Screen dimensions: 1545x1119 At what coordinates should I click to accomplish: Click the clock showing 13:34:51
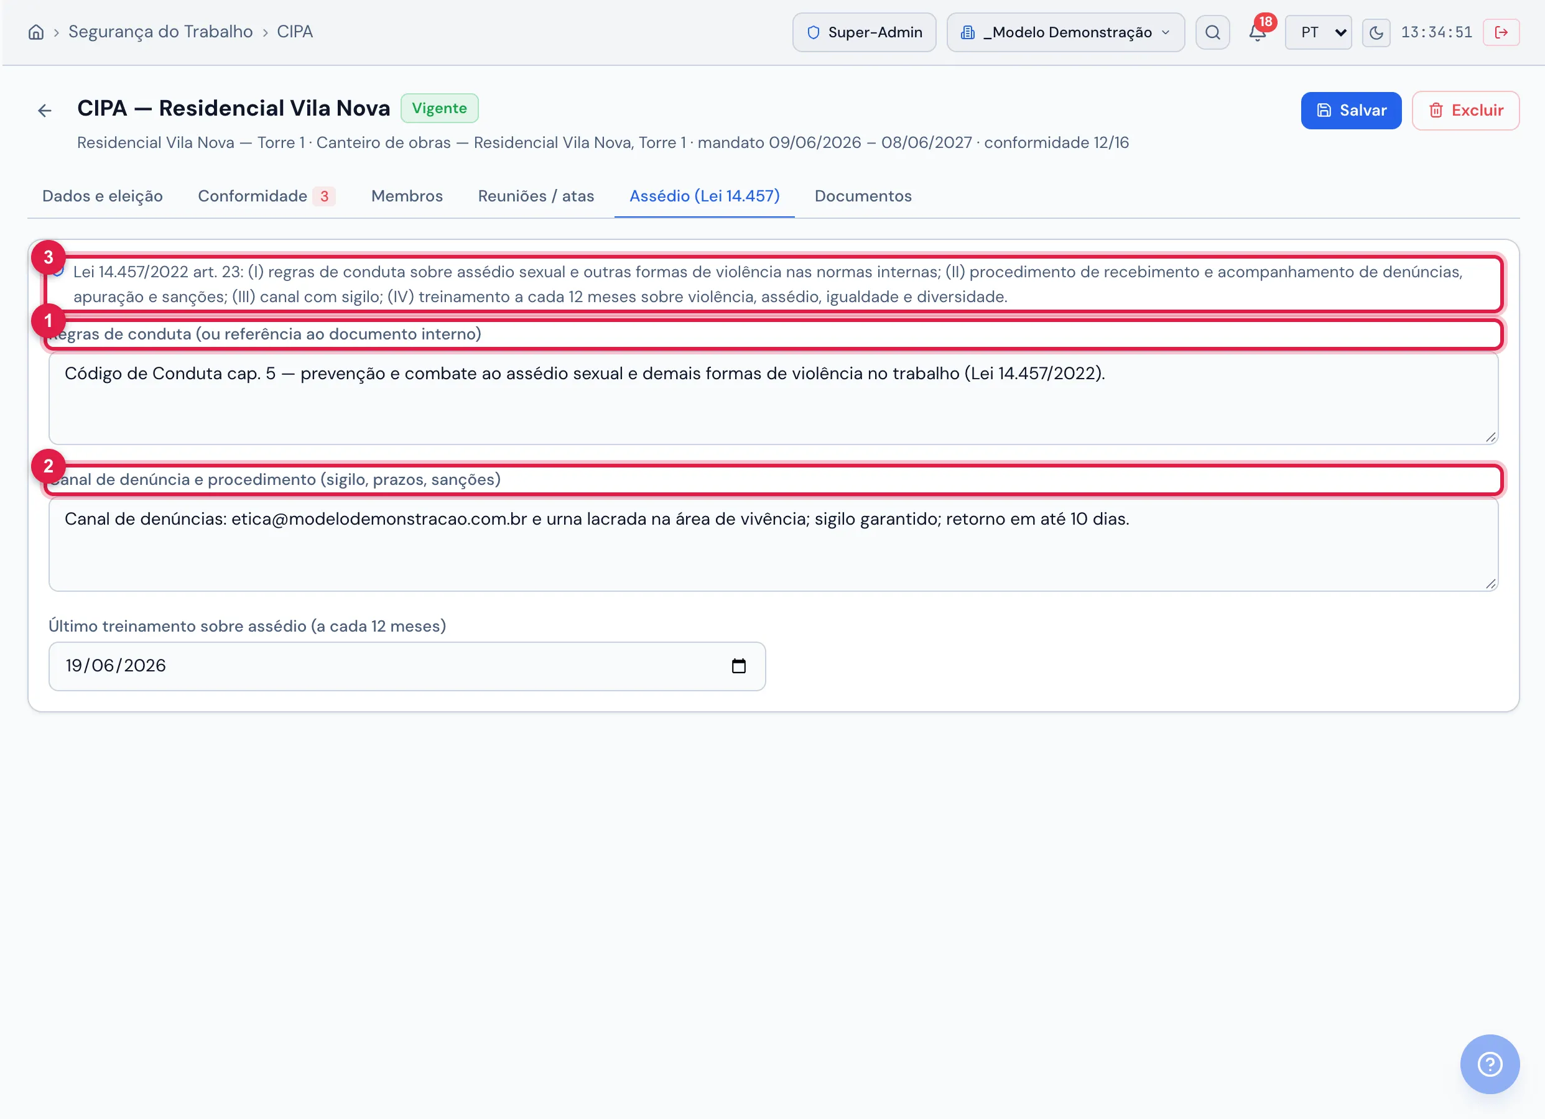(1436, 32)
